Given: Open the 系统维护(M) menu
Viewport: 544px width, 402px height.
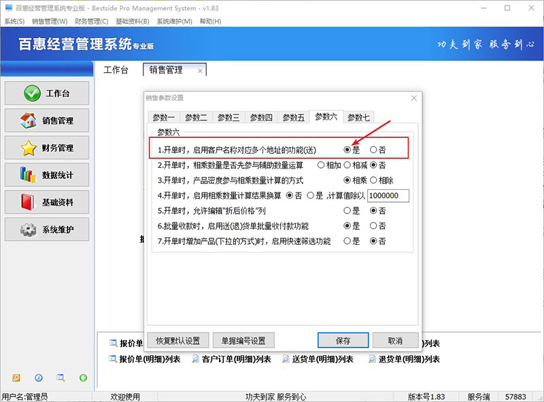Looking at the screenshot, I should pos(174,22).
